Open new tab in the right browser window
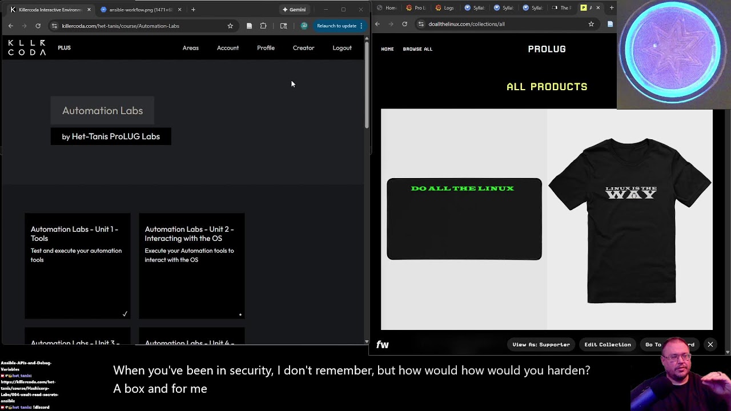 611,8
